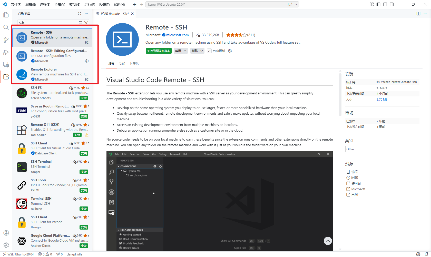
Task: Install the SSH FS extension
Action: click(84, 98)
